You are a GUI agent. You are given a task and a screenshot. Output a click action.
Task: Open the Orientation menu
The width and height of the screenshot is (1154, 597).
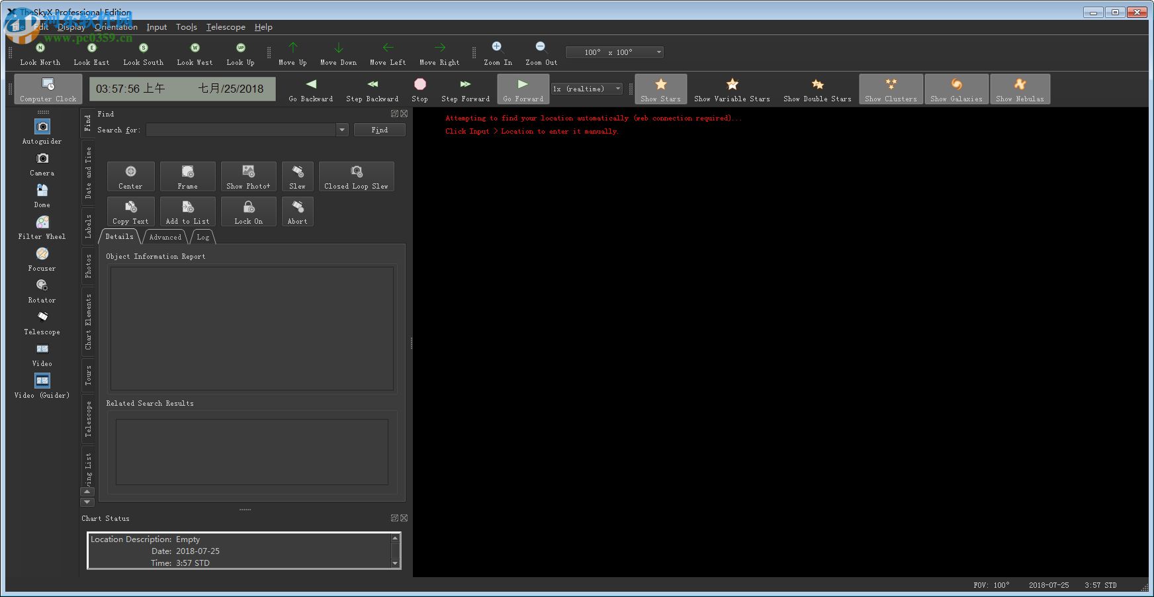click(116, 27)
